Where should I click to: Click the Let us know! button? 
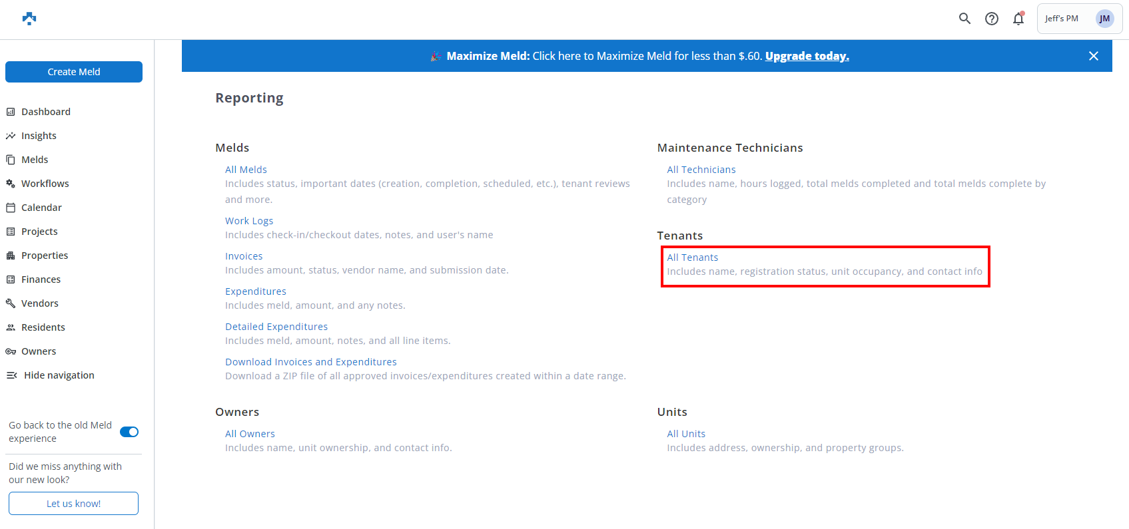73,504
